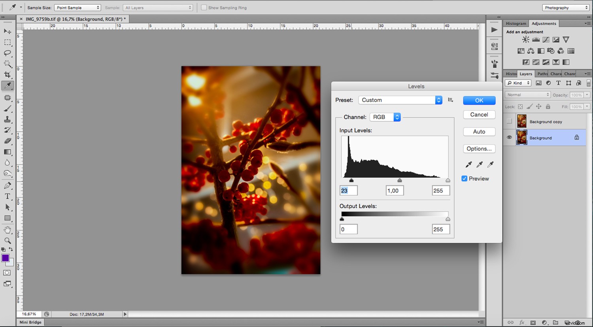Click the purple foreground color swatch

(5, 258)
